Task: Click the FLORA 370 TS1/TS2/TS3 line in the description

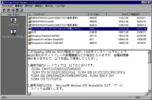Action: coord(46,79)
